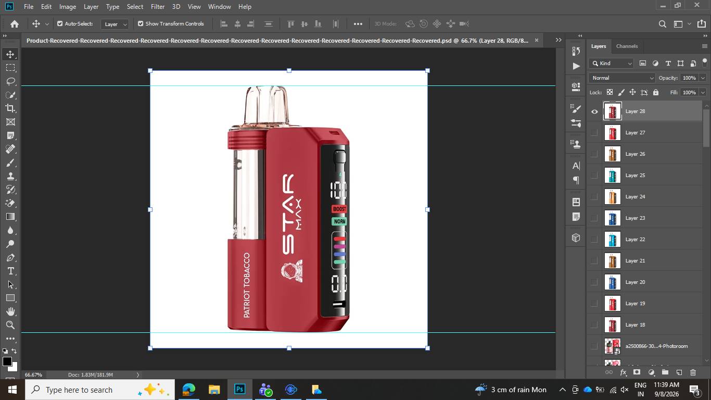Click the delete layer trash icon
This screenshot has width=711, height=400.
click(x=693, y=372)
